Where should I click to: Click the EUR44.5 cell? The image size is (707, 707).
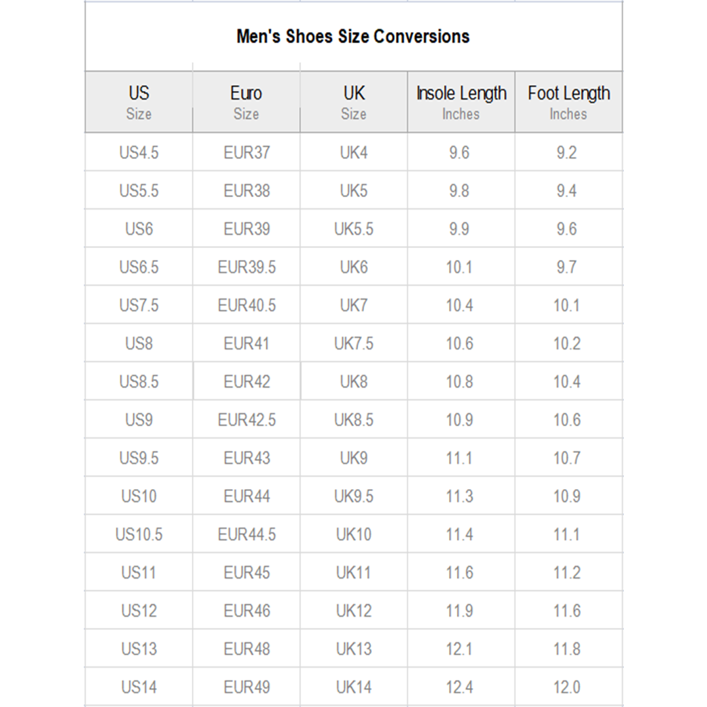coord(246,534)
